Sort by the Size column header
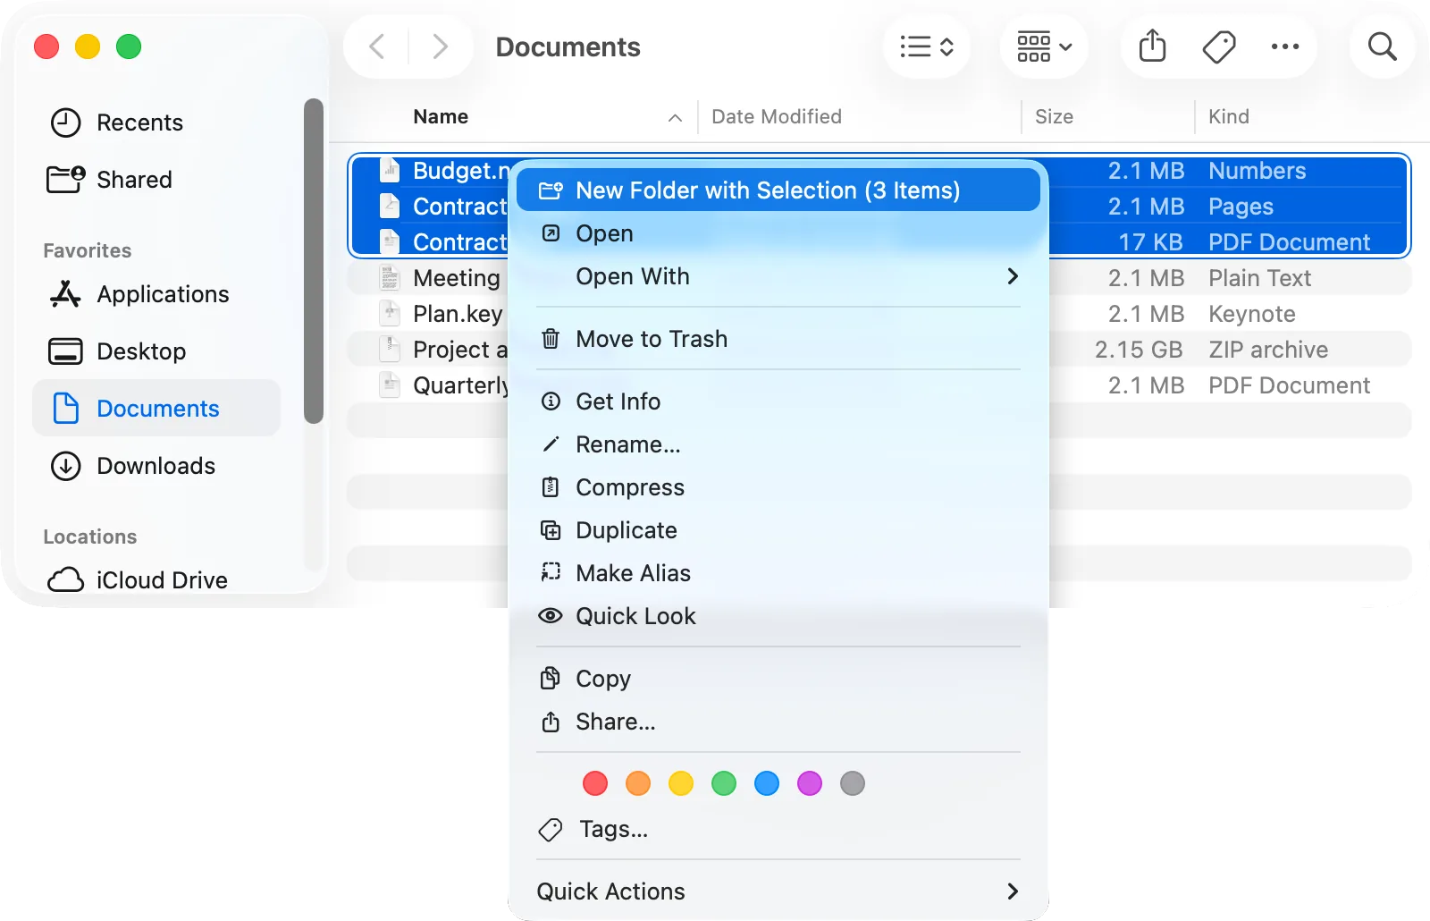 [1108, 117]
